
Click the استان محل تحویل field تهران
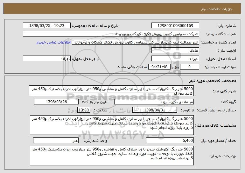175,59
